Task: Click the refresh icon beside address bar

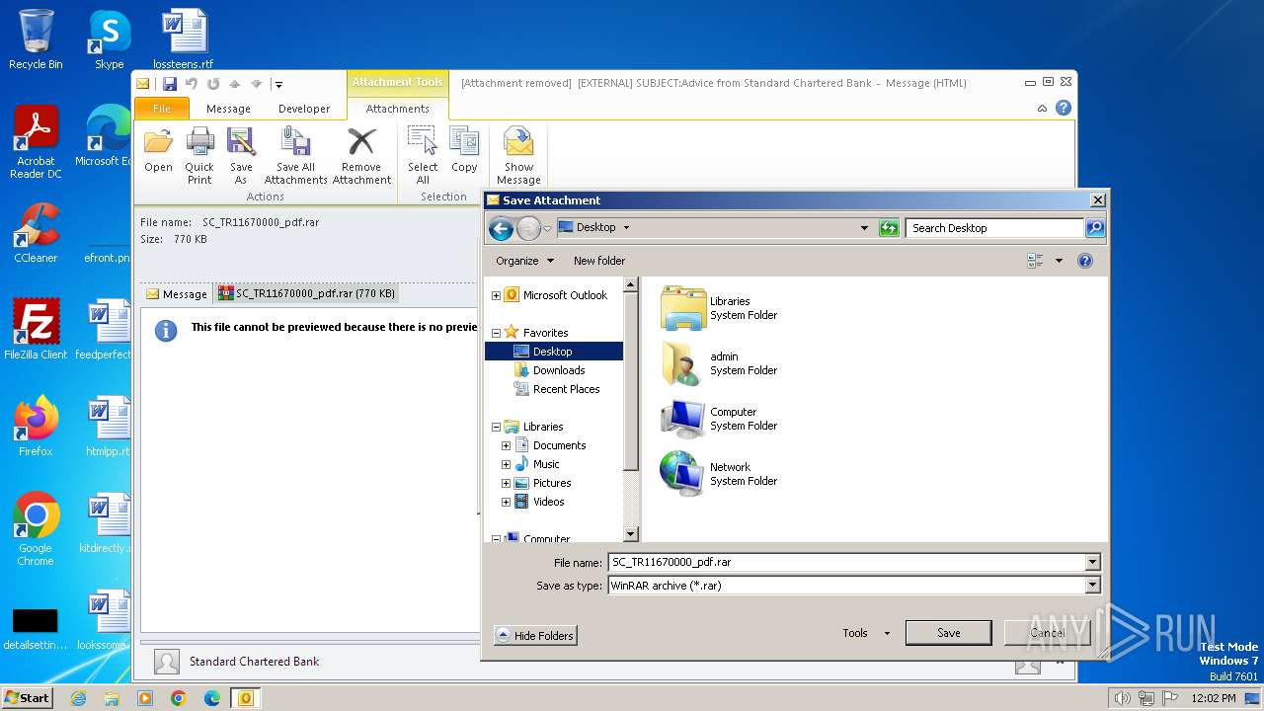Action: [x=889, y=228]
